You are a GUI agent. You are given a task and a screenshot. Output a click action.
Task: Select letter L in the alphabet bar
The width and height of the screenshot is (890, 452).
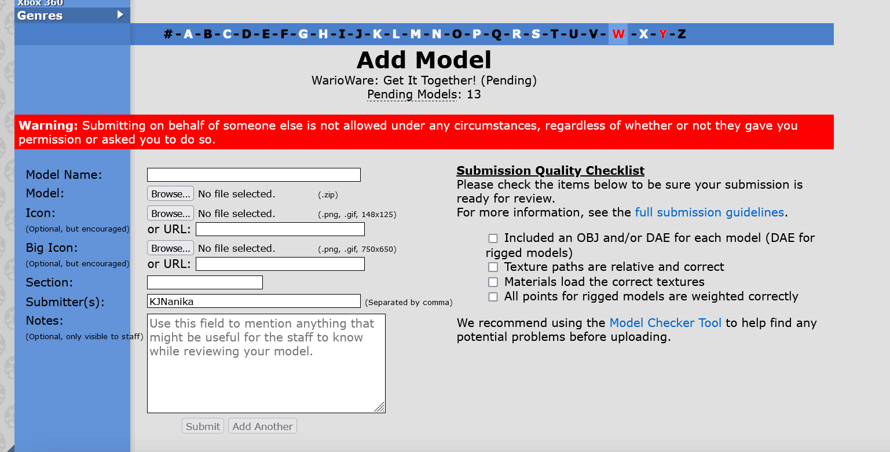tap(396, 34)
